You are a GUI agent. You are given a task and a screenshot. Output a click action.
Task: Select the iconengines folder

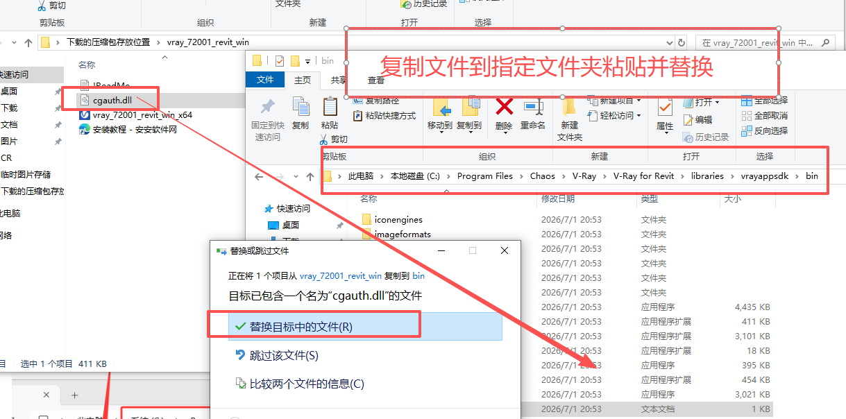pos(391,220)
